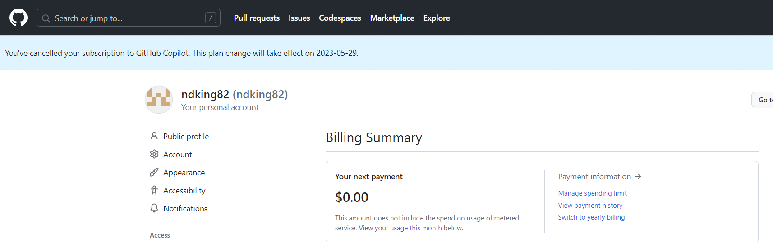Click the Your personal account text

tap(220, 107)
